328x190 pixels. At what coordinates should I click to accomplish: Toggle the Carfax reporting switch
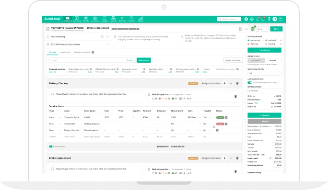tap(250, 82)
